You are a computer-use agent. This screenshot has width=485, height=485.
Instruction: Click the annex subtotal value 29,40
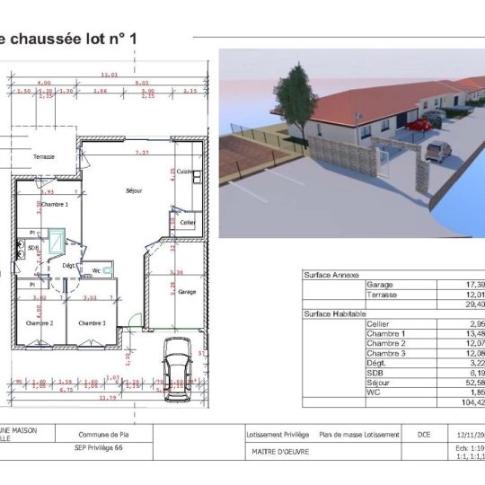[x=475, y=304]
